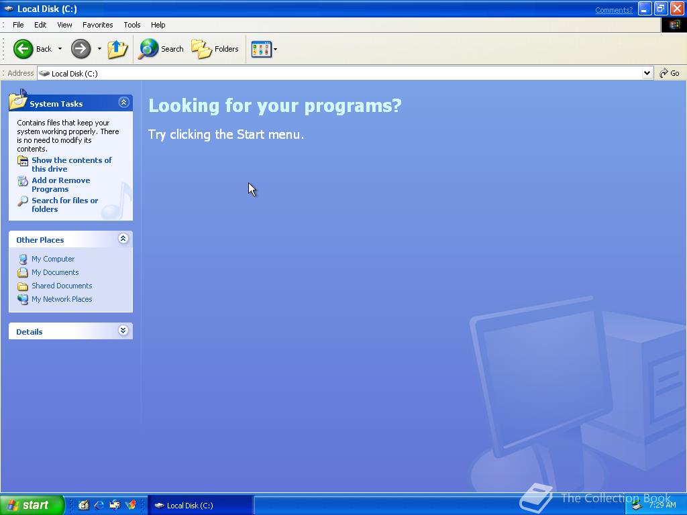Click the system tray clock
The width and height of the screenshot is (687, 515).
pyautogui.click(x=662, y=505)
